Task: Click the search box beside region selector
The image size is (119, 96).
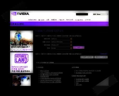Action: [x=82, y=14]
